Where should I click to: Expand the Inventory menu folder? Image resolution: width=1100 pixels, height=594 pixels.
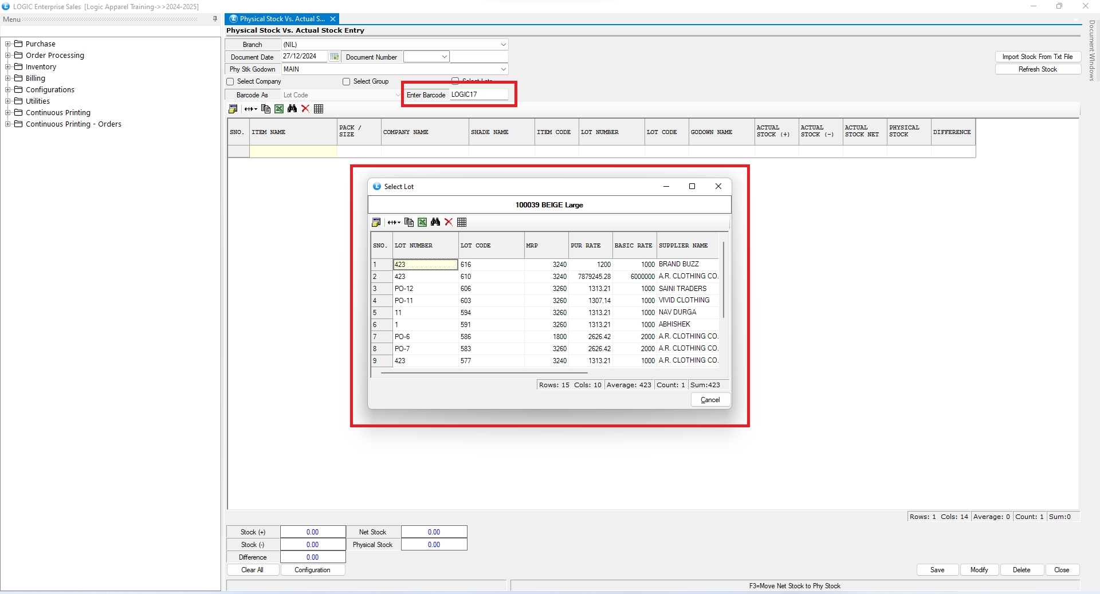(x=8, y=67)
